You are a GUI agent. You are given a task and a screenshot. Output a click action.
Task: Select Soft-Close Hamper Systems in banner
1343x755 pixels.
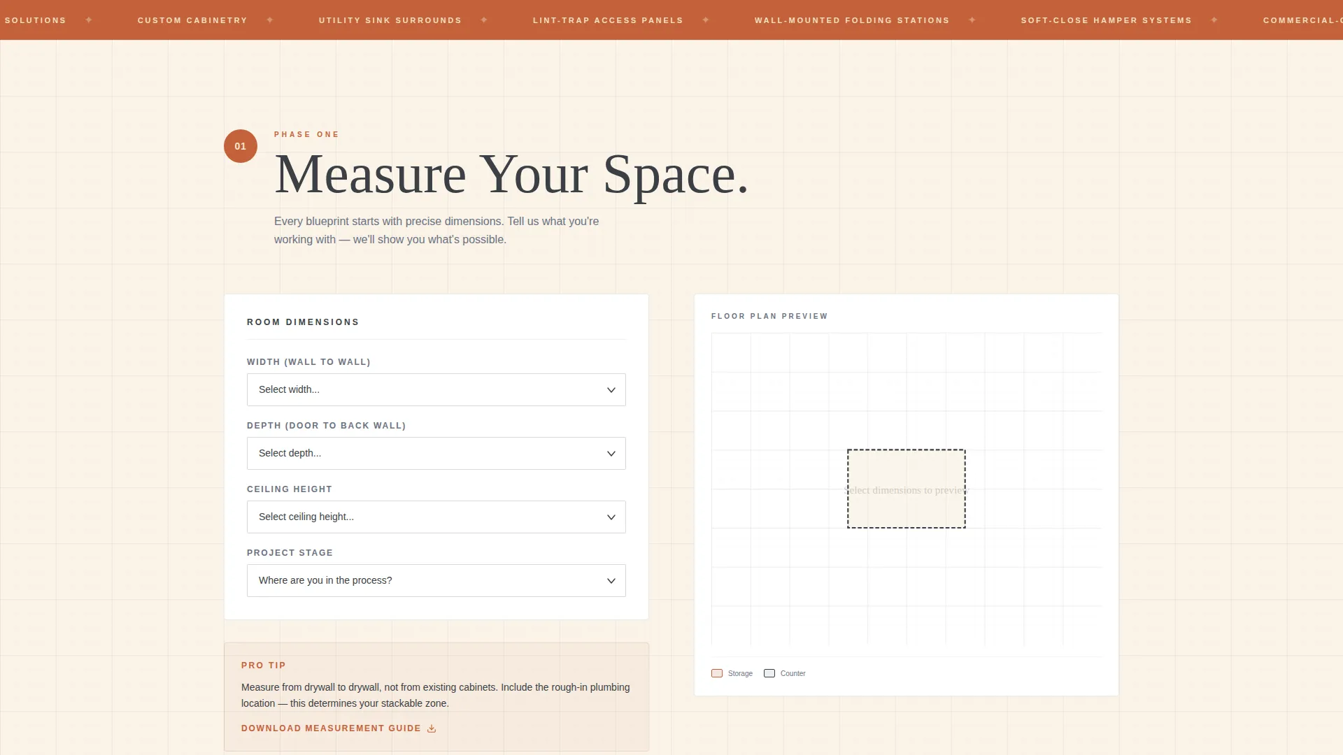pyautogui.click(x=1106, y=20)
